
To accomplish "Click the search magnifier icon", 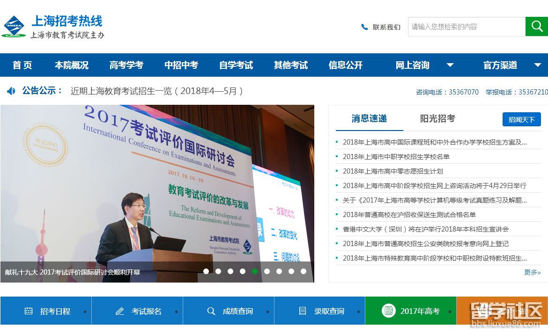I will [537, 26].
